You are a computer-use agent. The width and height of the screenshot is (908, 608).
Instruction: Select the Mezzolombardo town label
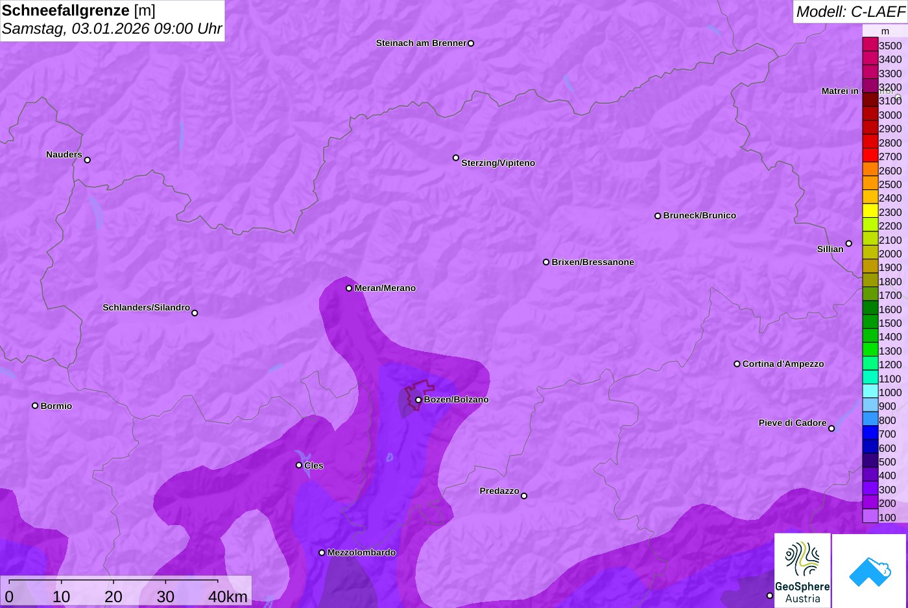click(x=361, y=552)
